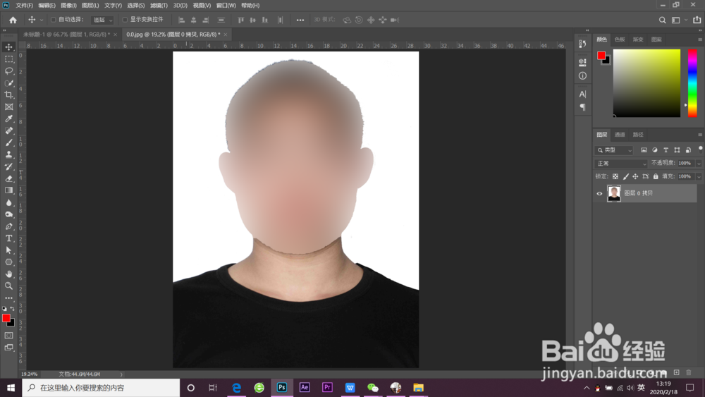
Task: Open the Move tool preset dropdown arrow
Action: click(x=42, y=20)
